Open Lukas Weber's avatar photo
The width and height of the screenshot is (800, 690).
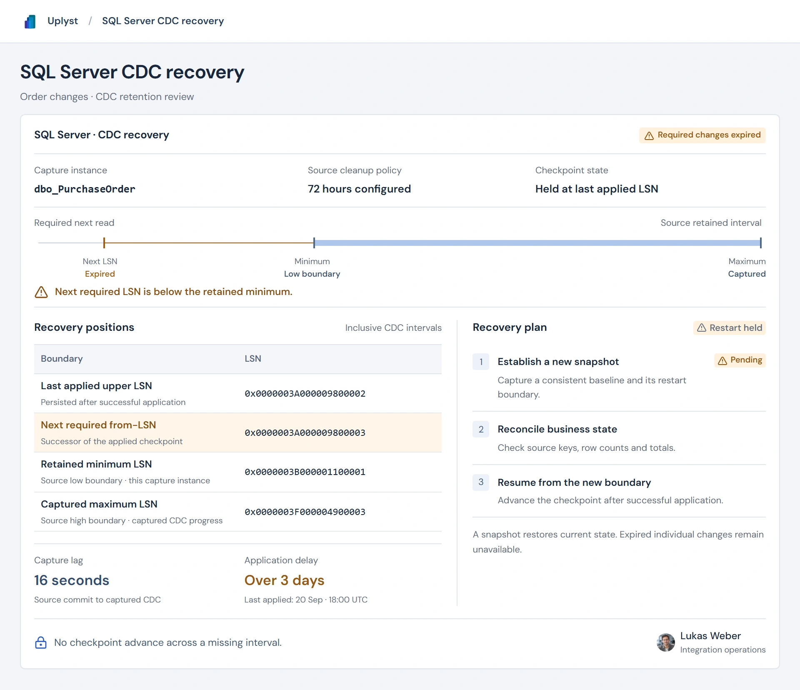[666, 642]
